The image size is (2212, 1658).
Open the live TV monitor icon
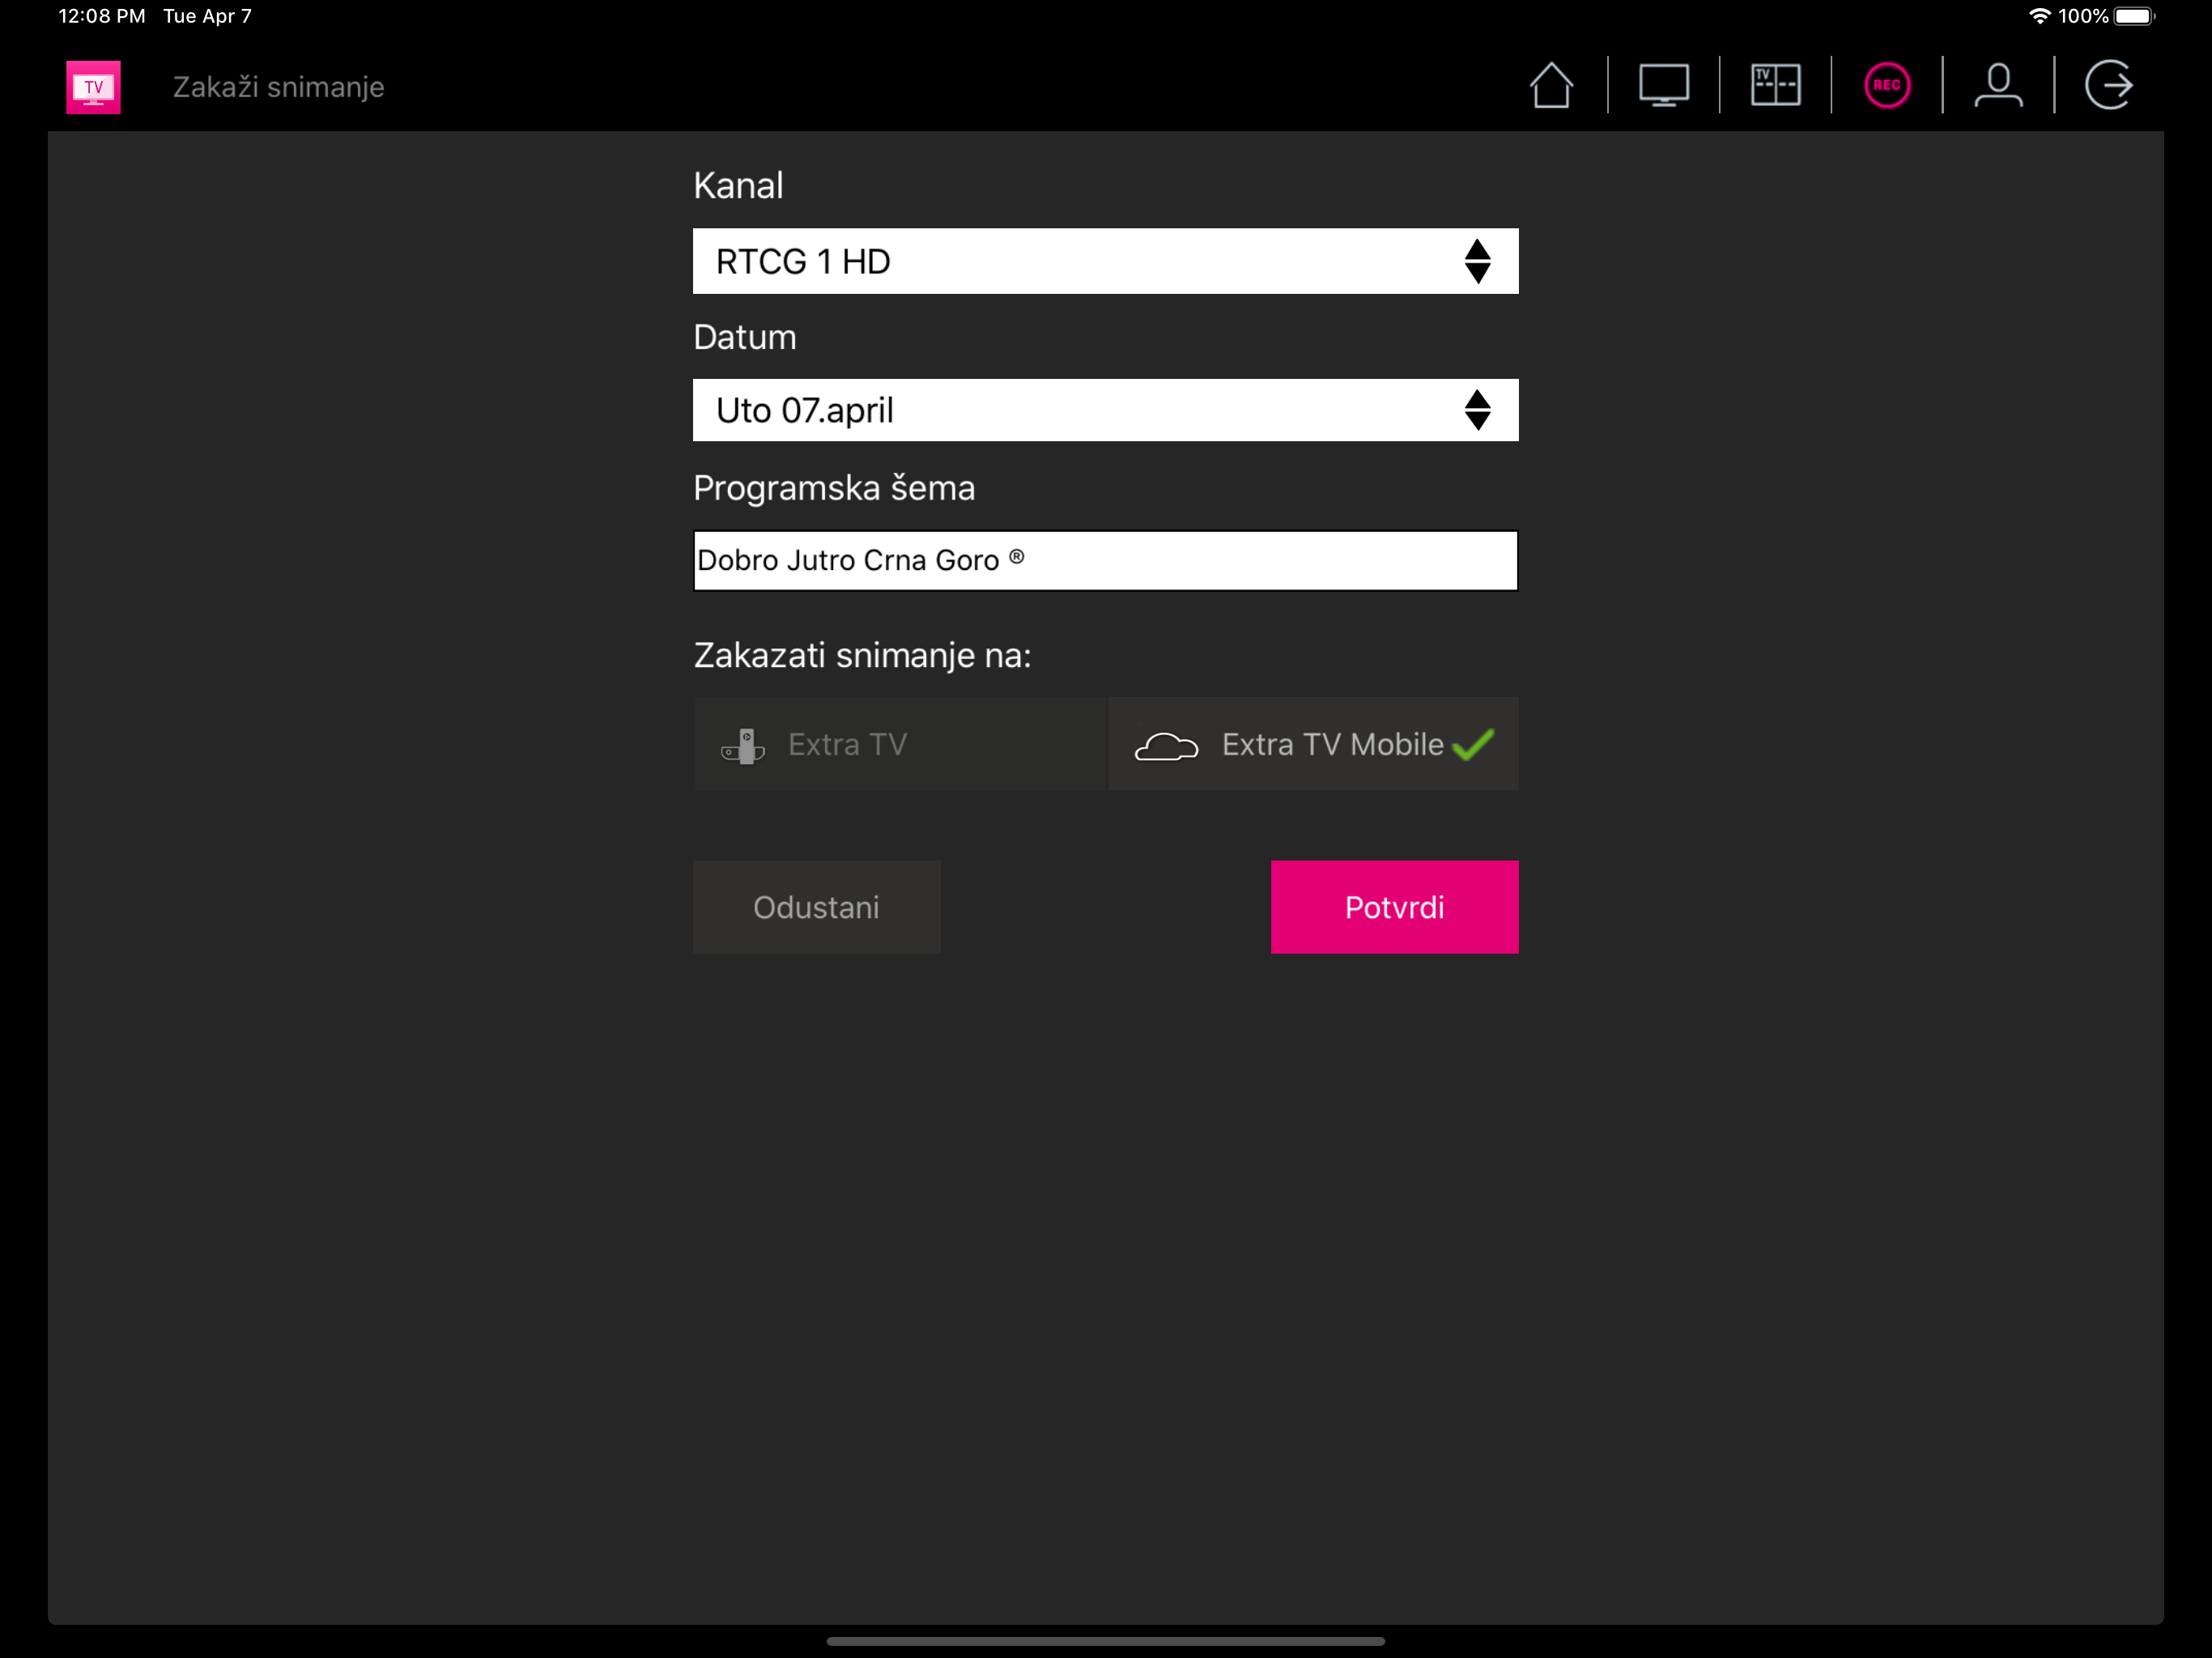pos(1663,85)
